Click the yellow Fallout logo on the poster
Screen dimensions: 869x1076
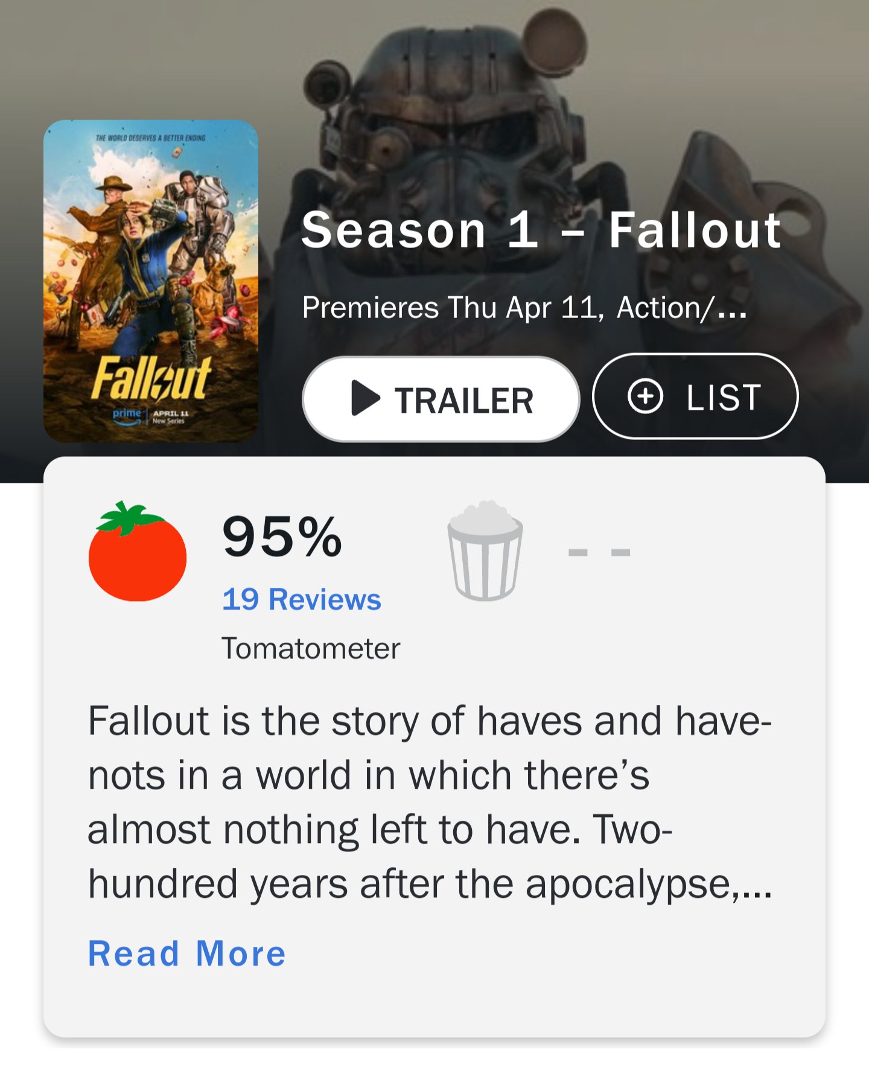(151, 379)
